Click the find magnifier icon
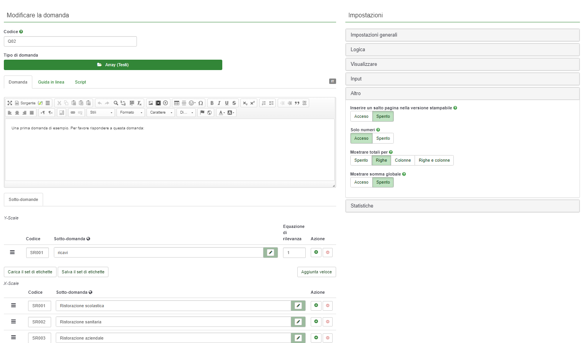This screenshot has height=343, width=583. 116,103
